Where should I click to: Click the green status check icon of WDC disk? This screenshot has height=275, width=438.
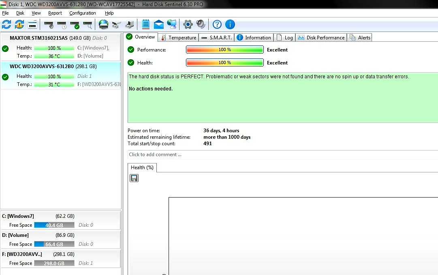5,77
